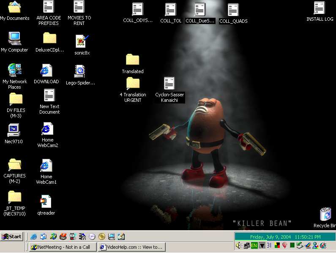Click the user figure tray icon
This screenshot has width=336, height=253.
click(x=315, y=245)
